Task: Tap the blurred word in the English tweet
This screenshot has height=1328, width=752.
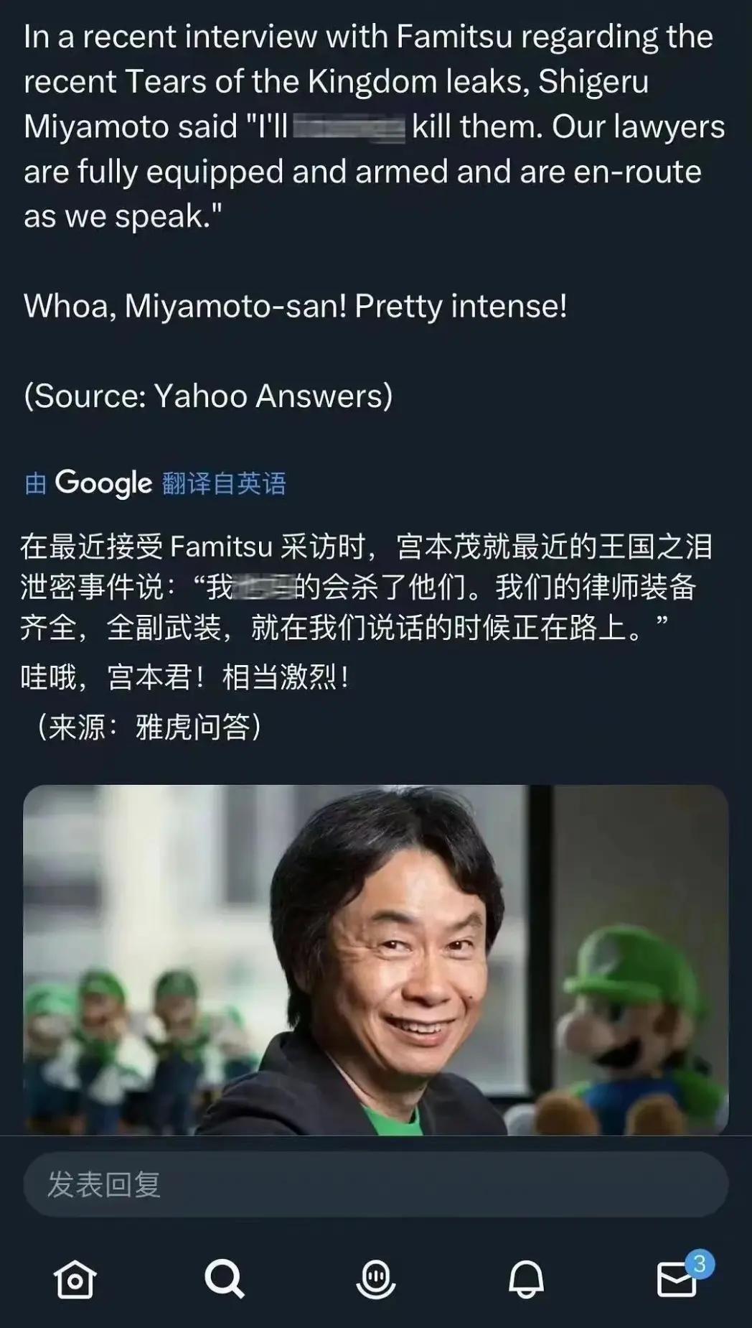Action: [349, 127]
